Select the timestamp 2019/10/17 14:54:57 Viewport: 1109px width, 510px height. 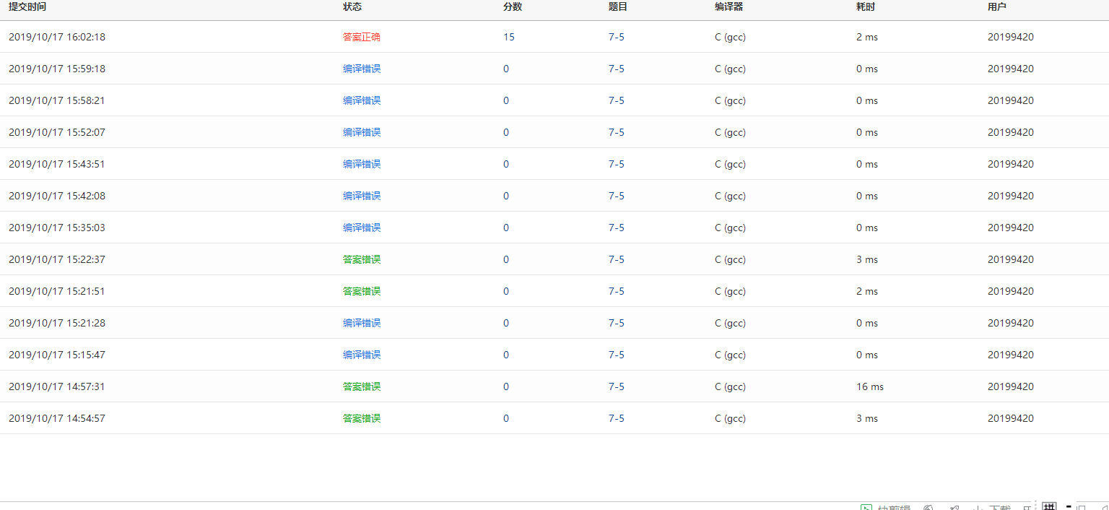pos(57,418)
